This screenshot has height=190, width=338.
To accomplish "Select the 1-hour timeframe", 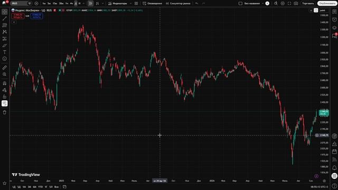I will (67, 4).
